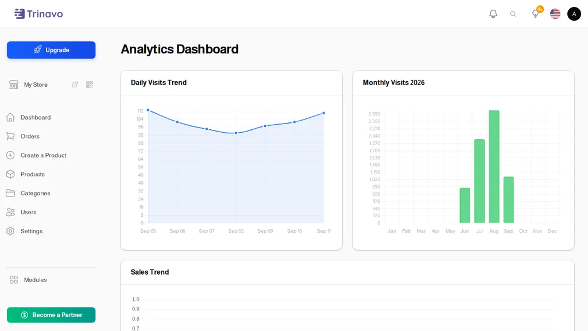Click the Jul bar in Monthly Visits

pyautogui.click(x=479, y=181)
